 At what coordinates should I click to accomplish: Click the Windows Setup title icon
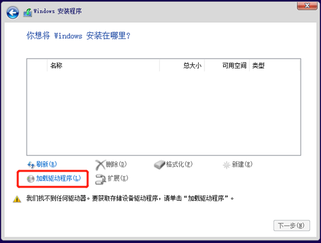[x=28, y=13]
